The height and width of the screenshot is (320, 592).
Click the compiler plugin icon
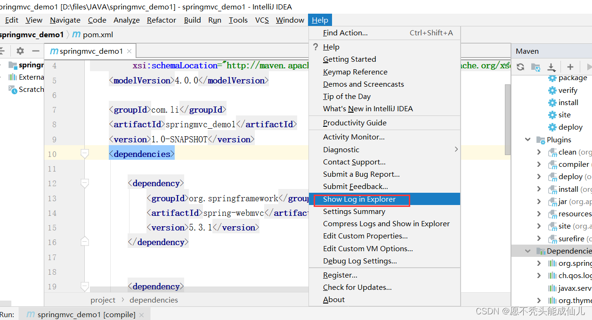pyautogui.click(x=552, y=164)
